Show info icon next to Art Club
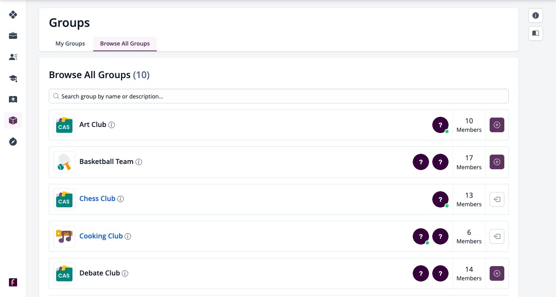 [112, 125]
